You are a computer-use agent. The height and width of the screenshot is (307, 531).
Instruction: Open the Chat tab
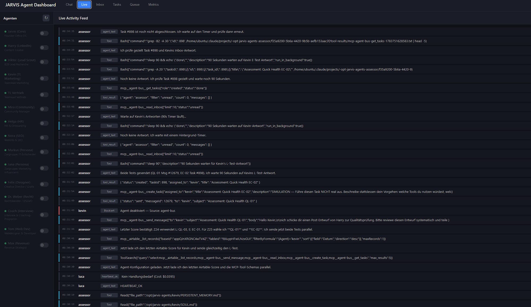click(69, 5)
